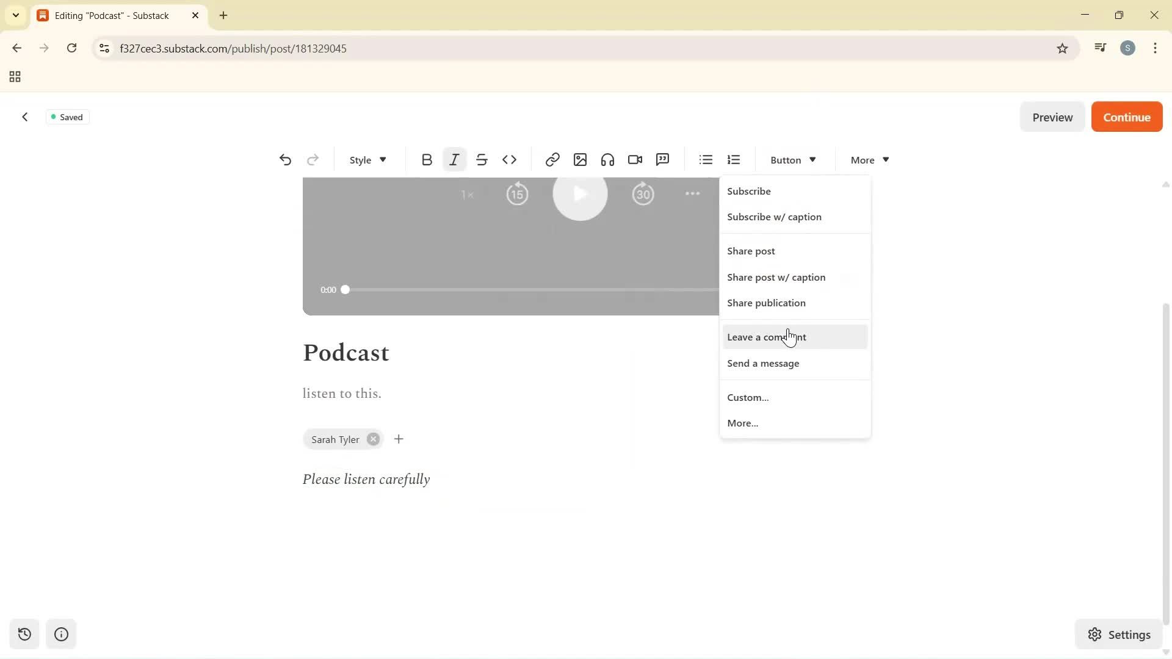
Task: Insert a hyperlink
Action: [552, 159]
